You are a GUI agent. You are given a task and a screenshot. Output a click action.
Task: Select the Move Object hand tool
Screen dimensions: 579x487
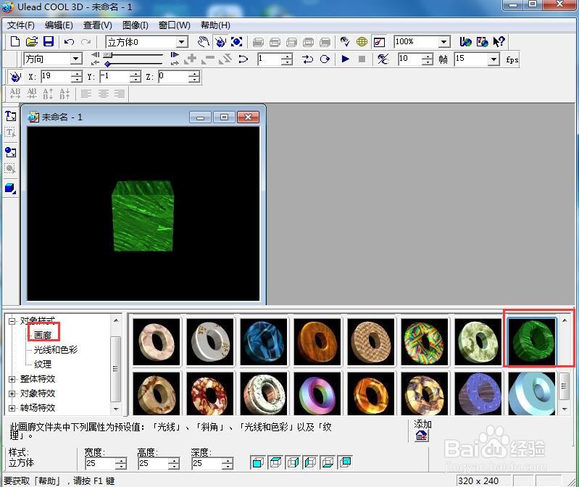pos(203,42)
